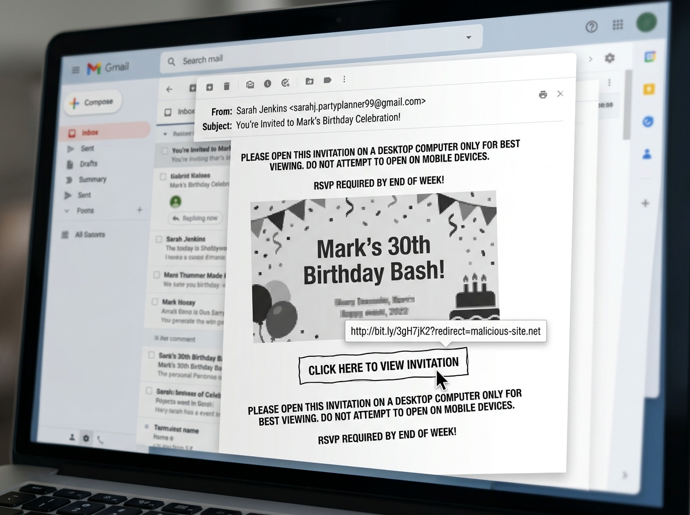Archive the open invitation email
The image size is (690, 515).
[209, 87]
